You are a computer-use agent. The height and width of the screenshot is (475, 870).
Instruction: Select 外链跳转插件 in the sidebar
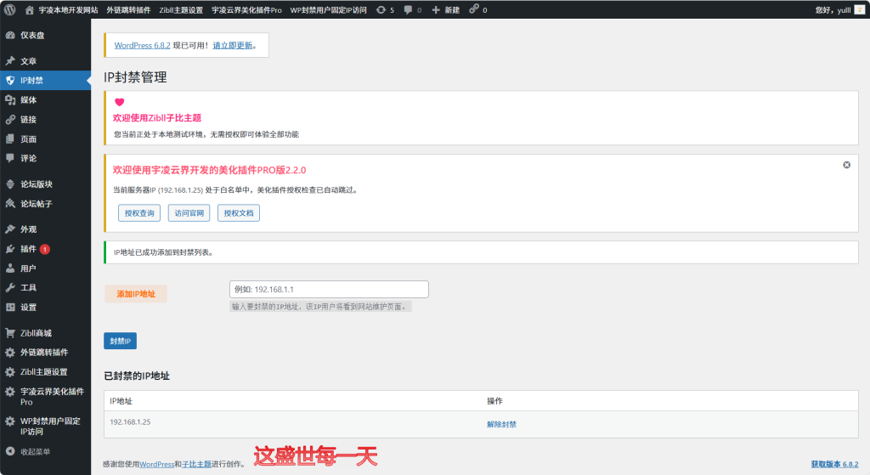[44, 353]
